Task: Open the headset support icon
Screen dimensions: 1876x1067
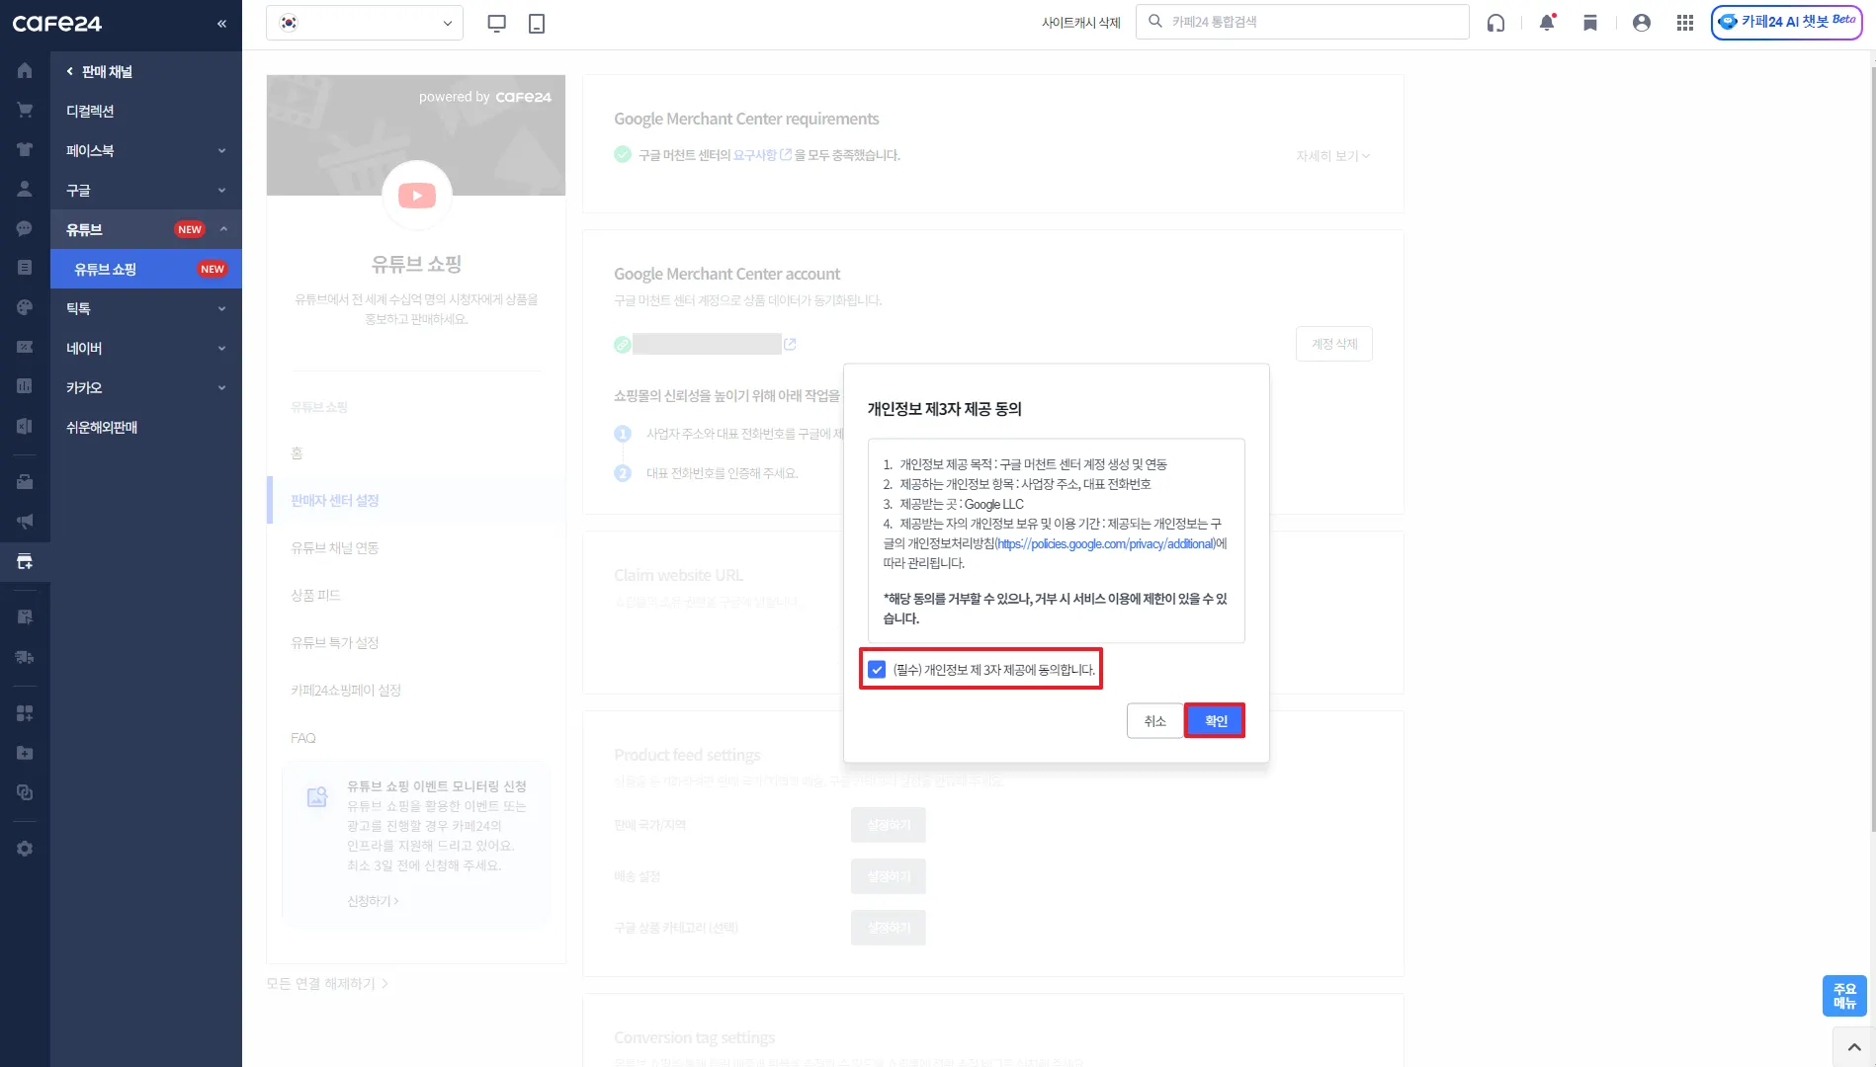Action: (x=1496, y=23)
